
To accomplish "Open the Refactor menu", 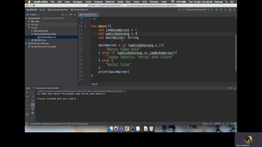I will tap(110, 2).
